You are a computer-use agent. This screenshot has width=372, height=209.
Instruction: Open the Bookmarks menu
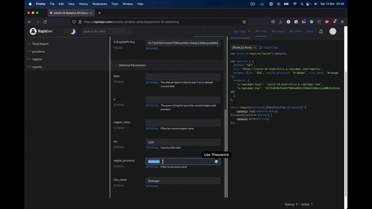[99, 4]
